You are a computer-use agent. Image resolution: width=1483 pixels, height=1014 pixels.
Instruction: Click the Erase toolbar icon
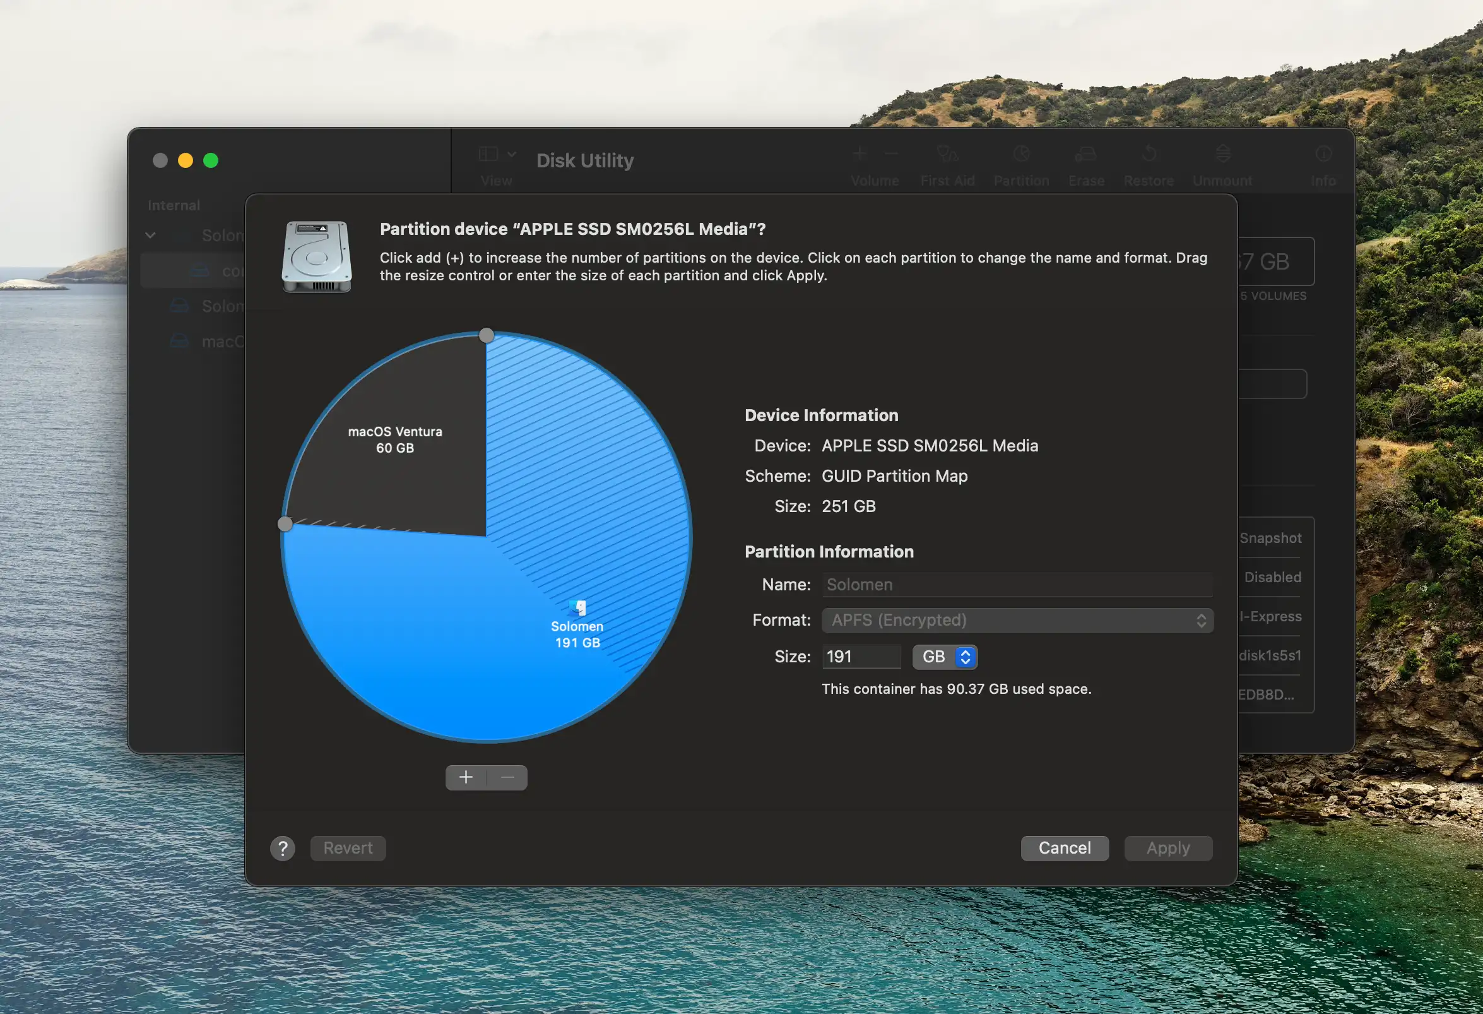click(1085, 153)
